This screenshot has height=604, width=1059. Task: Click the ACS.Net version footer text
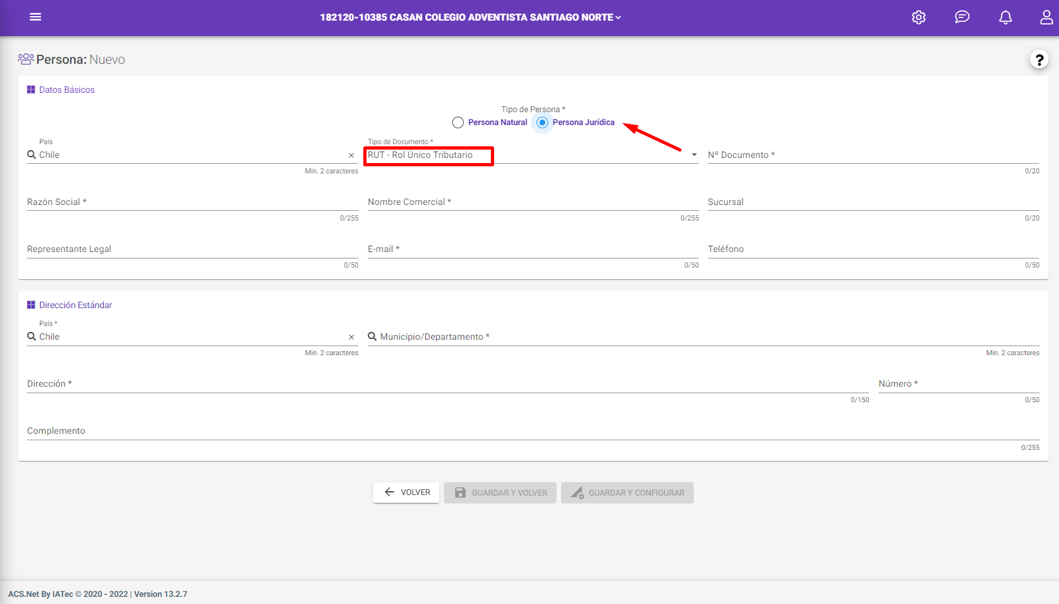[98, 594]
